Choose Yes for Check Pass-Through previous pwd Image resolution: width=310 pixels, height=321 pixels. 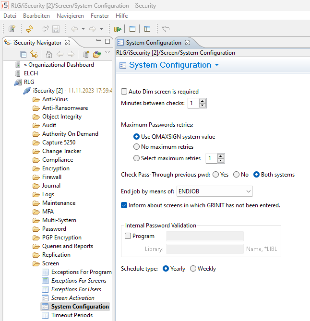pos(215,175)
